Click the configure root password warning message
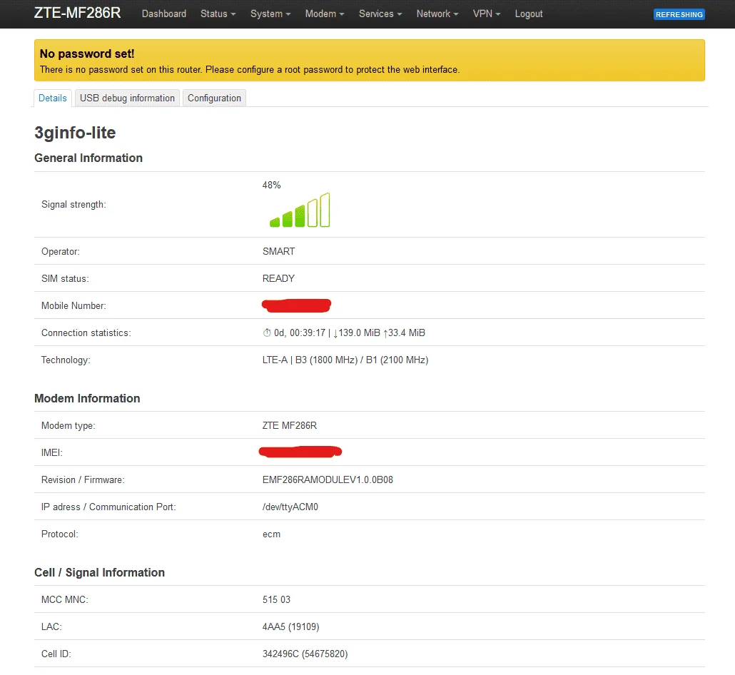The width and height of the screenshot is (735, 675). [250, 70]
